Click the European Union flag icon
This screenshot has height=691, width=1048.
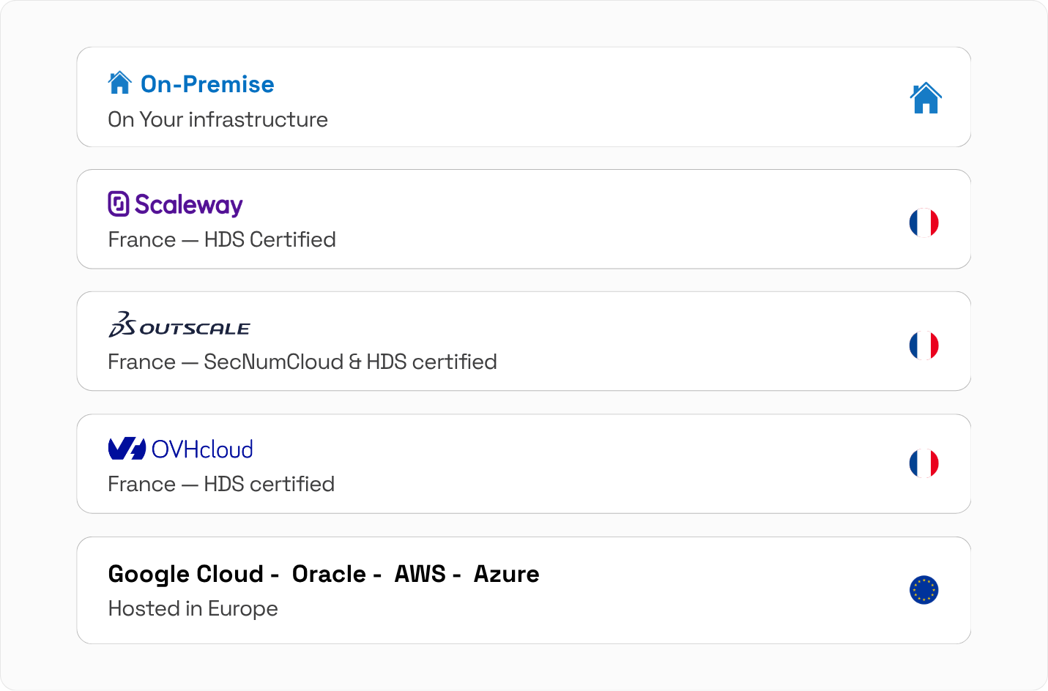pos(923,590)
